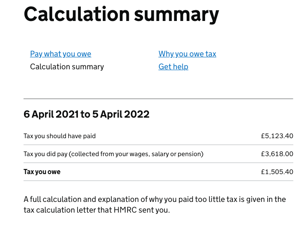The image size is (307, 225).
Task: Open the 'Why you owe tax' link
Action: (x=187, y=54)
